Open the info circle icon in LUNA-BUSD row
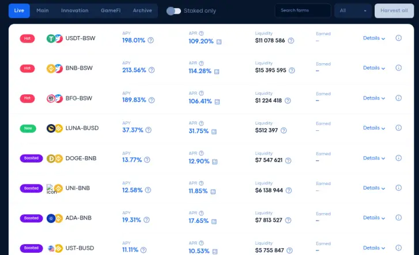 click(398, 127)
